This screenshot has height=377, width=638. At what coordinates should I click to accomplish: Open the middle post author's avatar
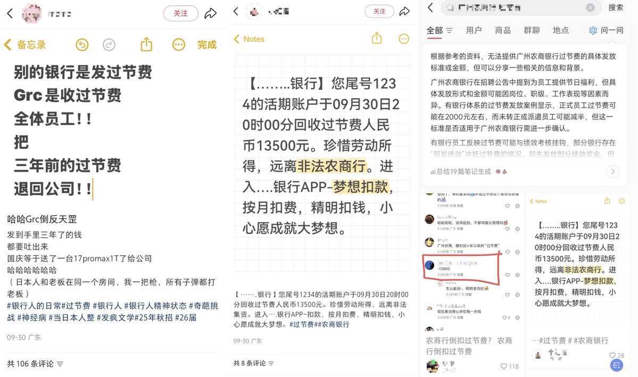pyautogui.click(x=254, y=12)
